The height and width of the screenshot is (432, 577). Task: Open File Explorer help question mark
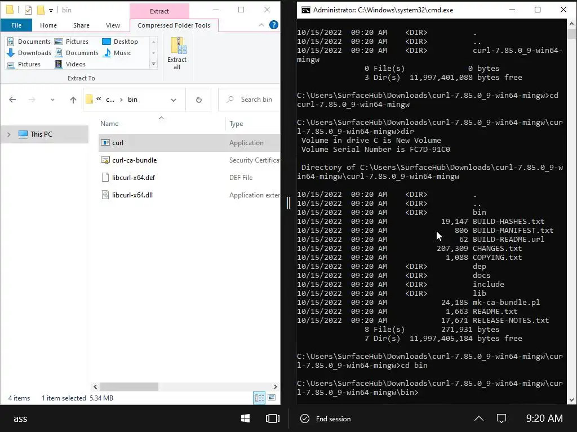[273, 25]
